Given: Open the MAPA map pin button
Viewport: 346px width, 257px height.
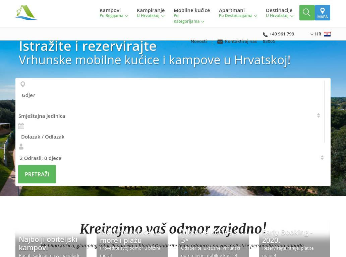Looking at the screenshot, I should (323, 13).
